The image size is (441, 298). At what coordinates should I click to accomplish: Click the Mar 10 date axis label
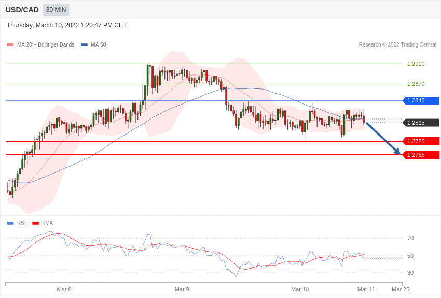coord(300,289)
